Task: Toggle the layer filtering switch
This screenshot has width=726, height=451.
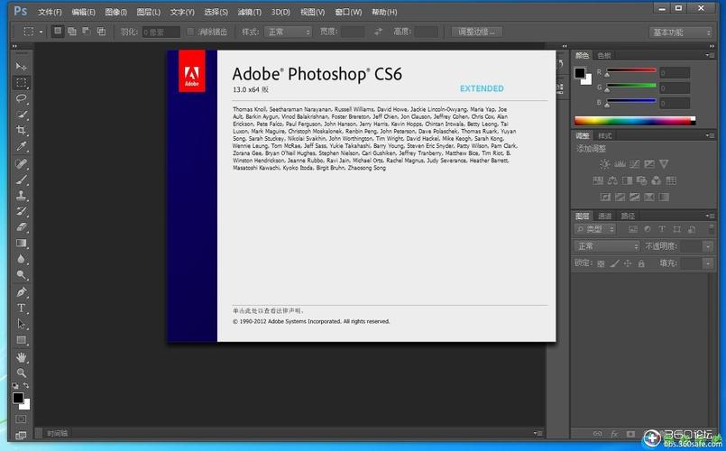Action: point(712,229)
